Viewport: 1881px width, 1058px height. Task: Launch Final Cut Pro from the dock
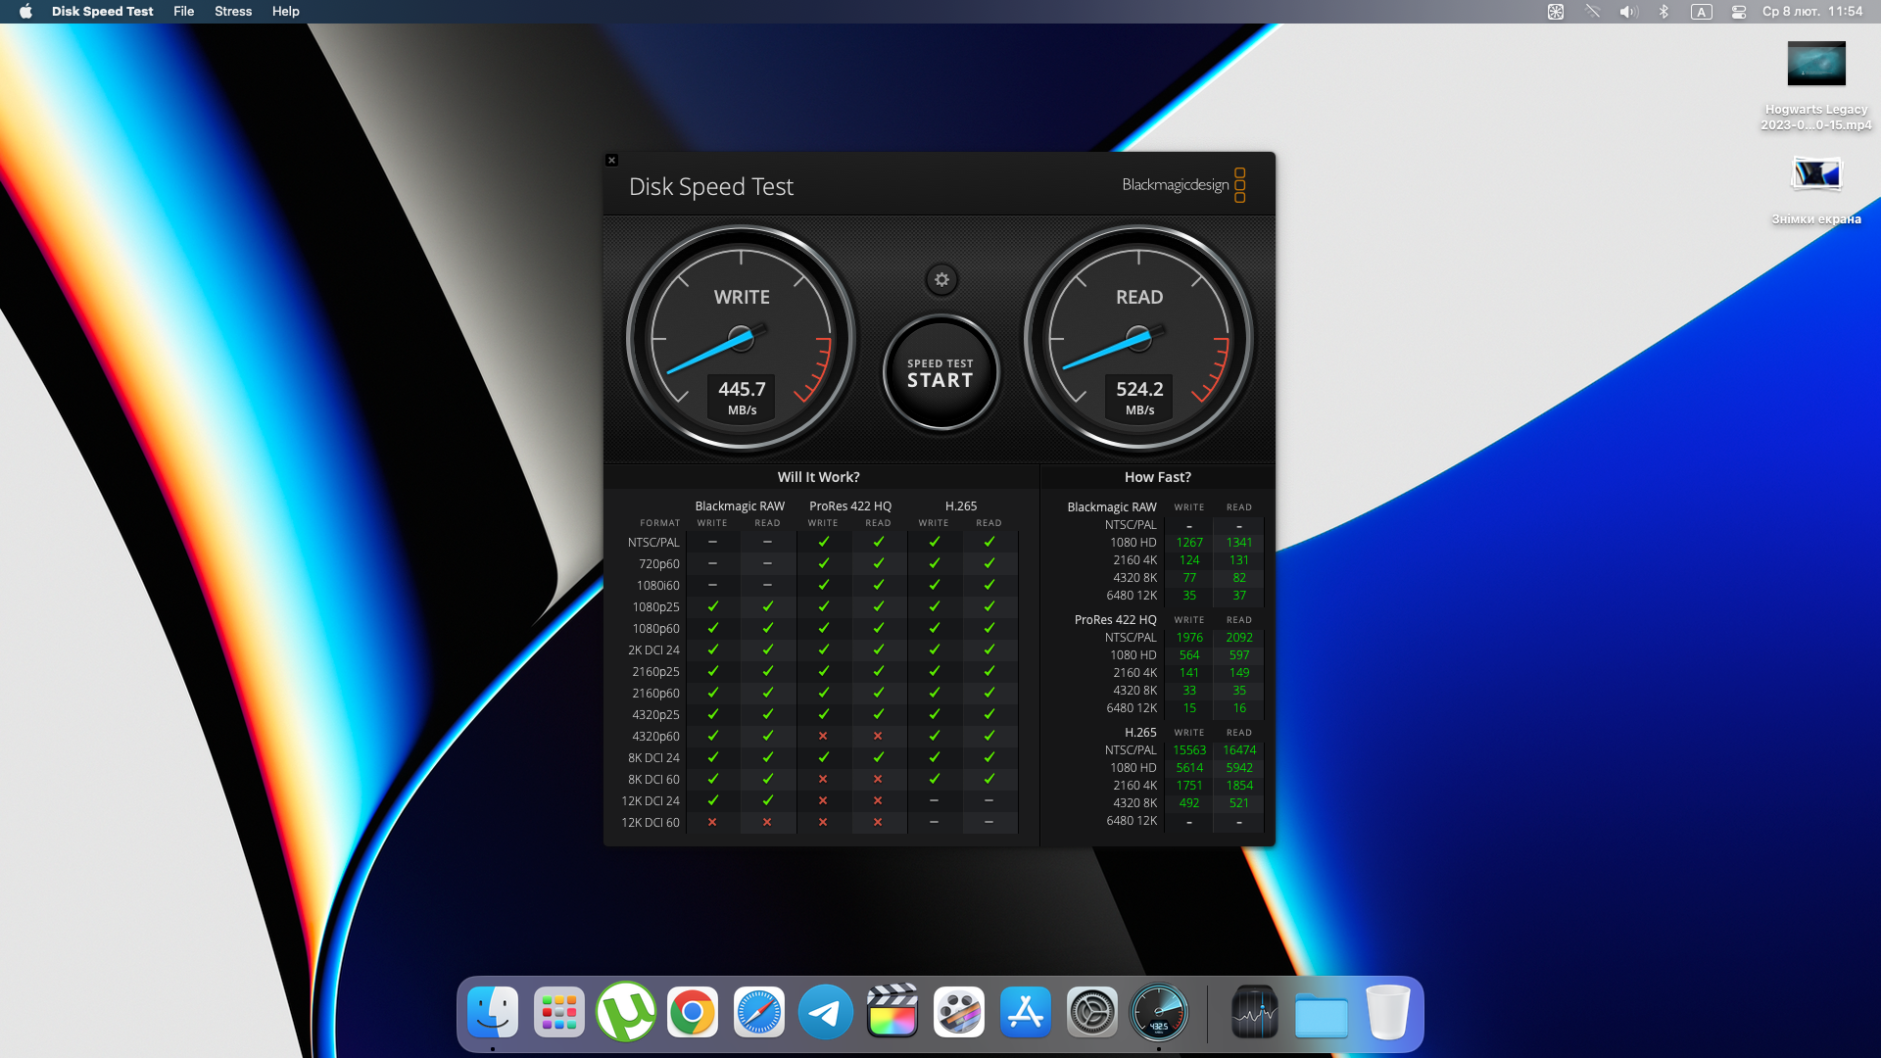[892, 1012]
